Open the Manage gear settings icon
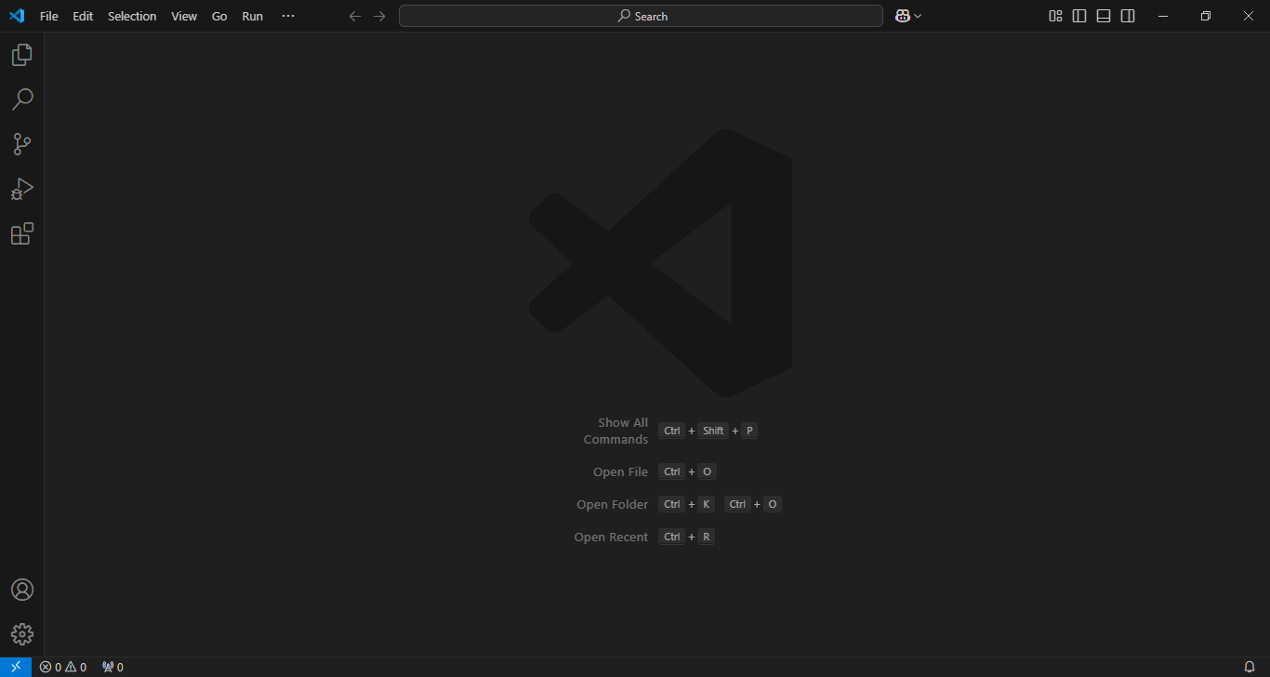 point(22,634)
